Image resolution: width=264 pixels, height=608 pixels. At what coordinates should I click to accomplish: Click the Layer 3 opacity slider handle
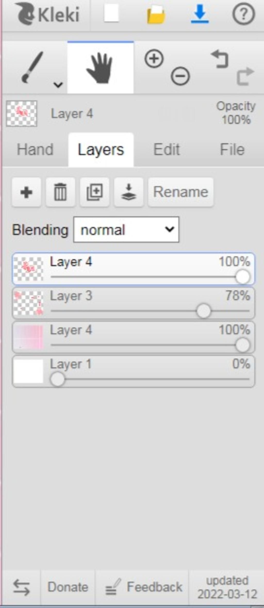[x=203, y=311]
